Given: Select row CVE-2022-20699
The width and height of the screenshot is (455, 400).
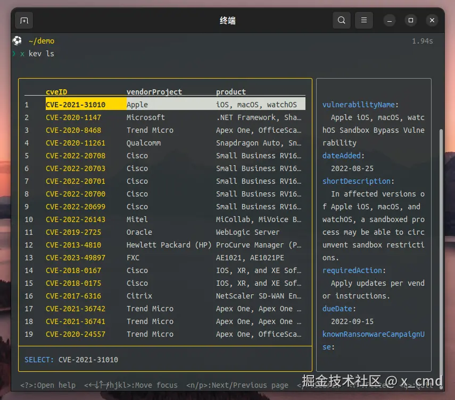Looking at the screenshot, I should [x=165, y=207].
